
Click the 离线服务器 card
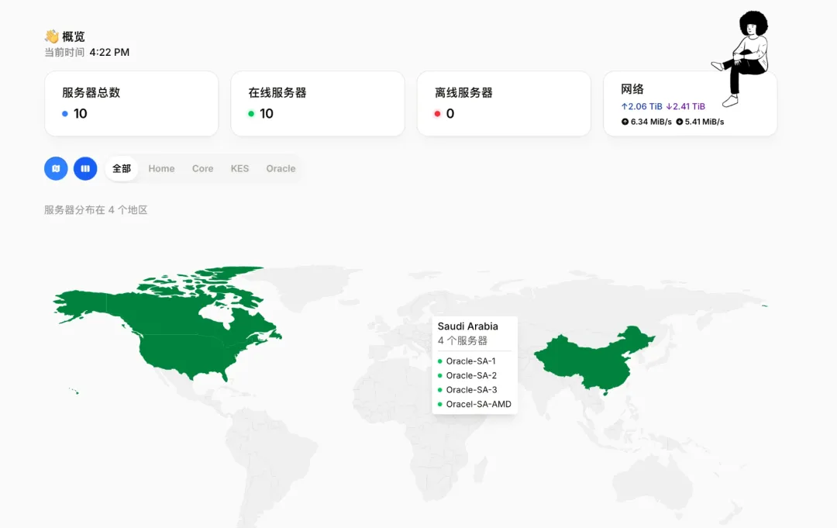(504, 103)
